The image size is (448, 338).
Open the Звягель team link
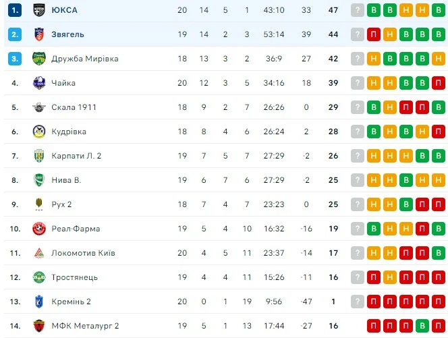[x=67, y=34]
